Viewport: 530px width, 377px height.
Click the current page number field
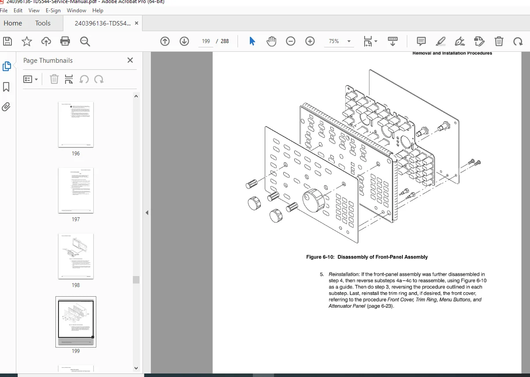(206, 41)
